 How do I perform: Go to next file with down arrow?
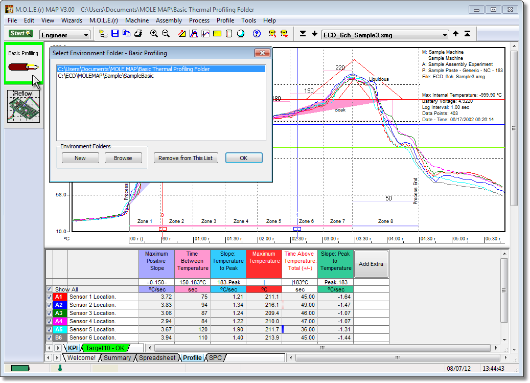(315, 33)
